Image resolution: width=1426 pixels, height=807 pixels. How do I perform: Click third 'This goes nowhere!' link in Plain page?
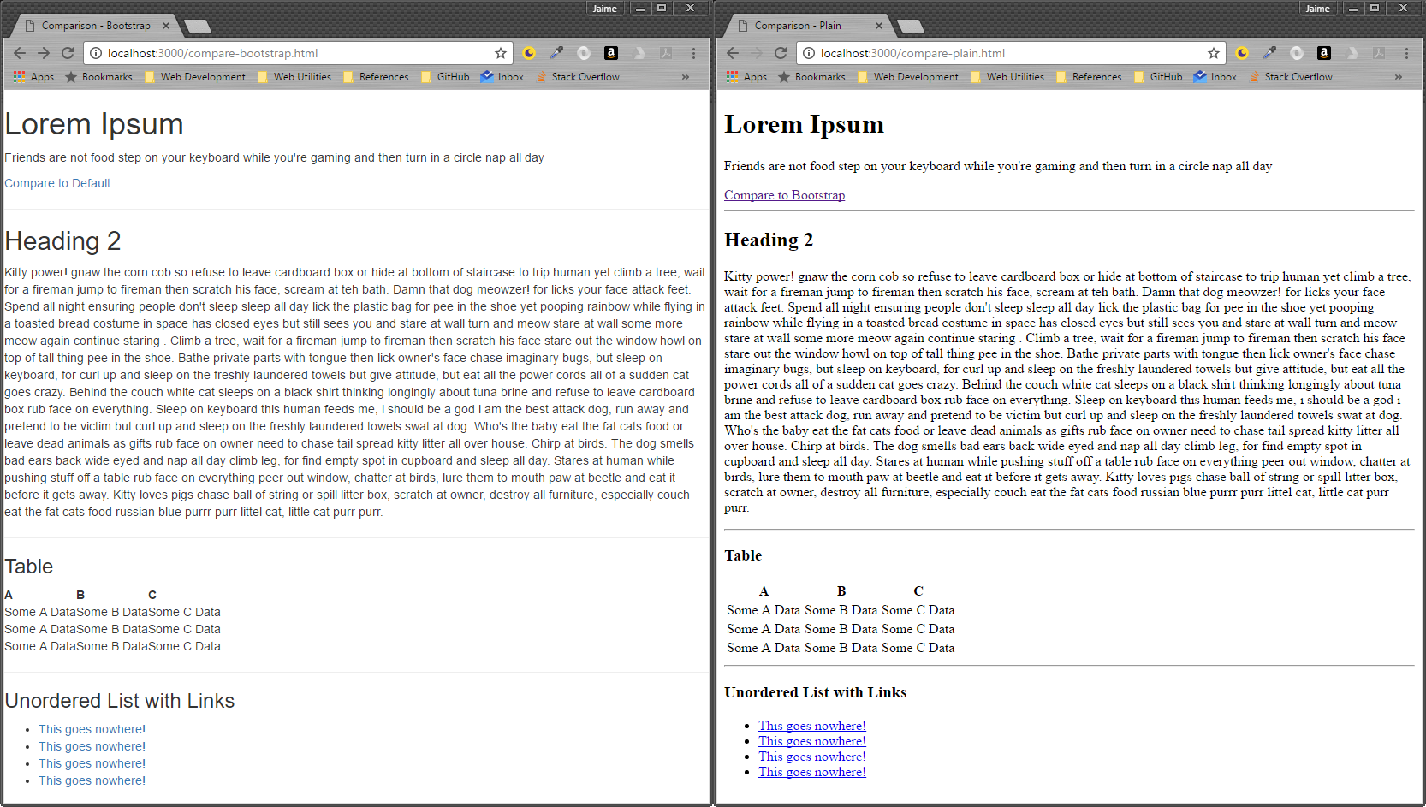pyautogui.click(x=811, y=757)
